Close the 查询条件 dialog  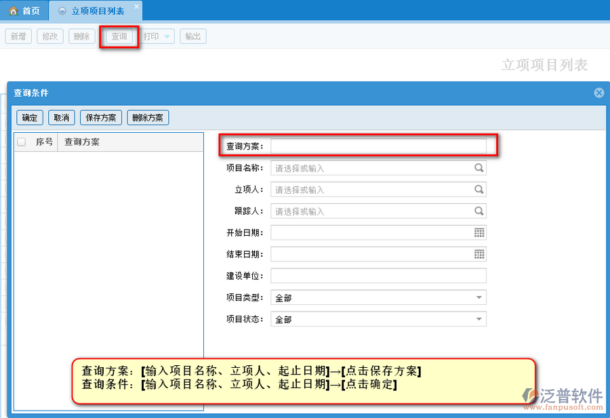coord(599,93)
